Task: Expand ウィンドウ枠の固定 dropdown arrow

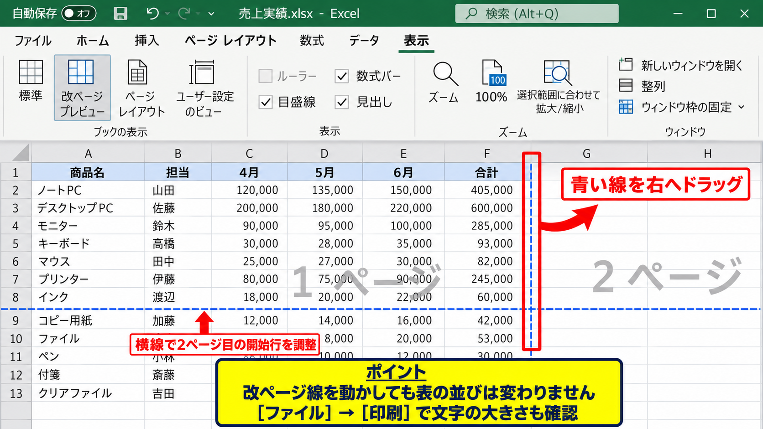Action: [741, 107]
